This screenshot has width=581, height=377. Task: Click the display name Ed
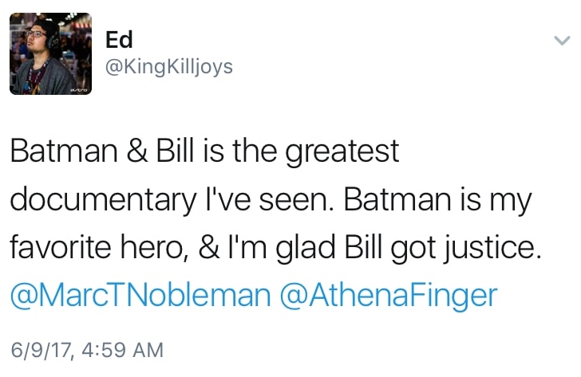(118, 39)
